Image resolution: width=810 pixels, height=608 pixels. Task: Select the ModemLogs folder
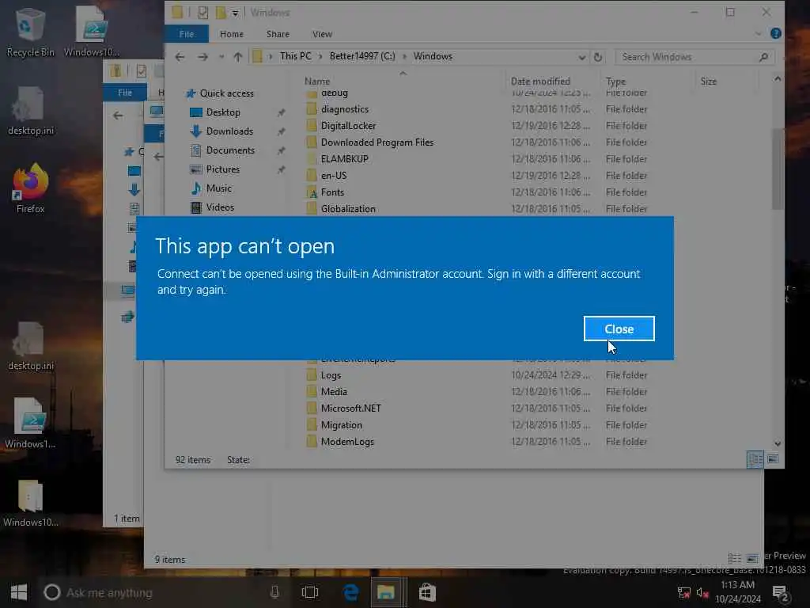347,442
